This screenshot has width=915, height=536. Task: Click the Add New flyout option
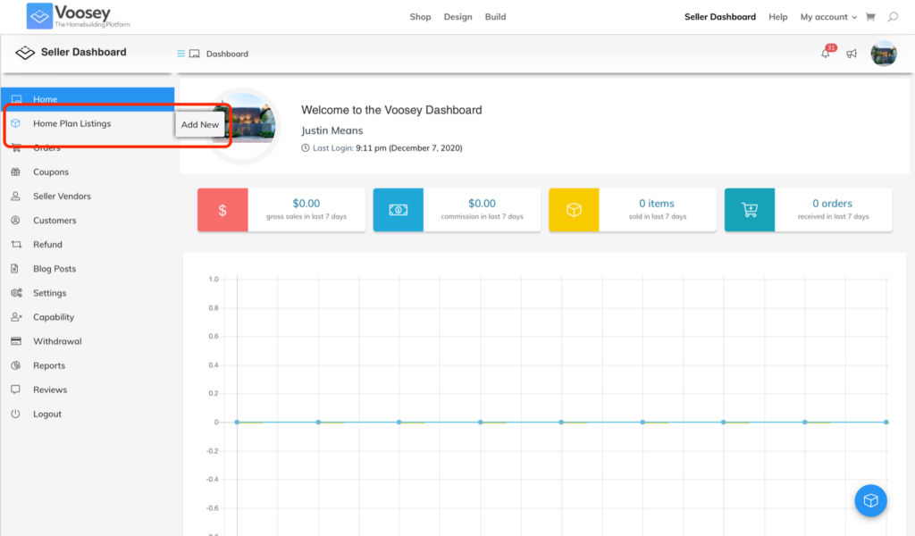tap(199, 125)
